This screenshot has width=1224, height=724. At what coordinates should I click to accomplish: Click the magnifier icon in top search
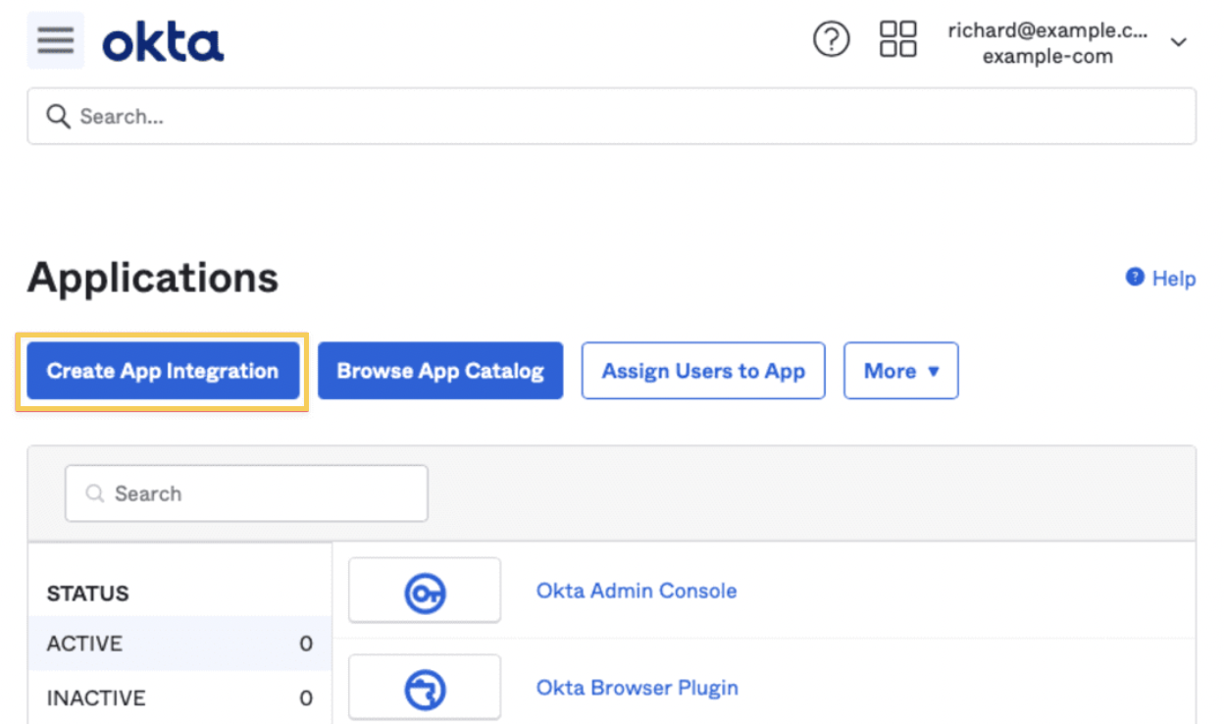point(59,117)
